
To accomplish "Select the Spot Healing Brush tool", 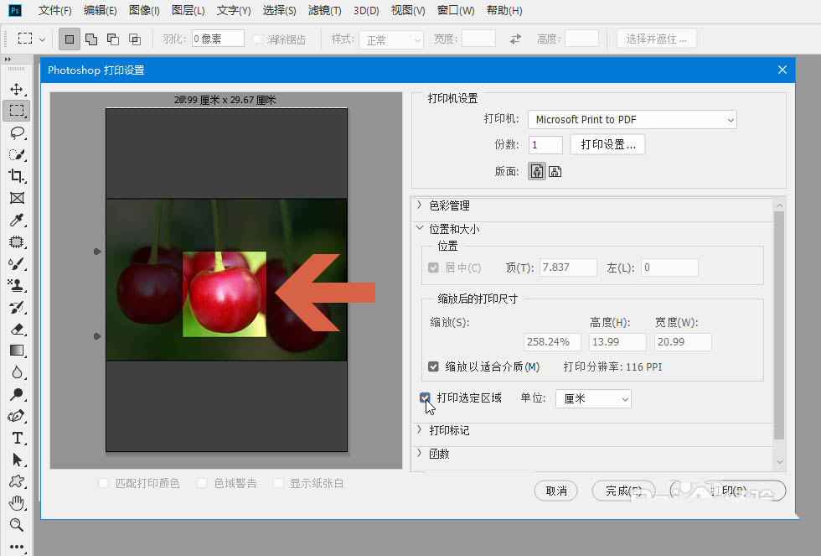I will (17, 242).
